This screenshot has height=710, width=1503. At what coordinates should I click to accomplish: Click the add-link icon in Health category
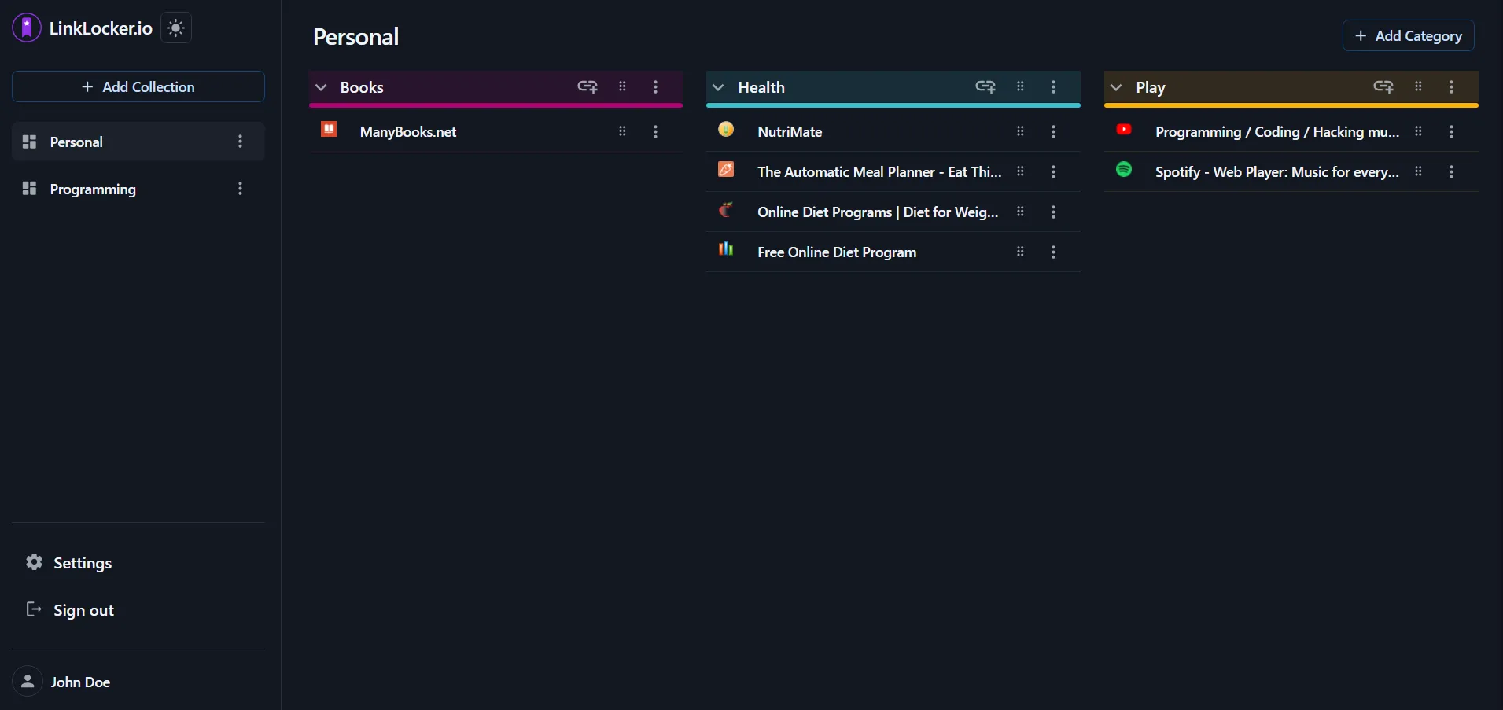pos(985,87)
